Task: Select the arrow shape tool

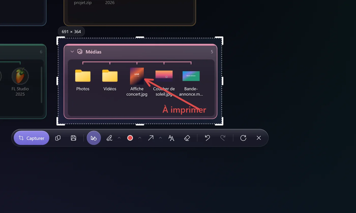Action: click(x=151, y=138)
